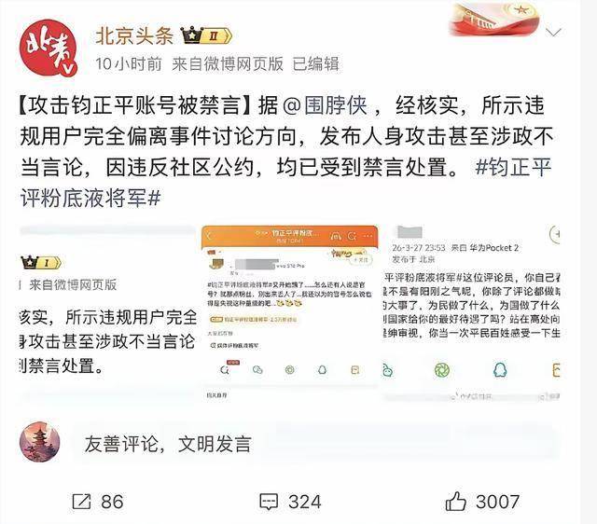
Task: View the orange-header middle screenshot image
Action: (x=290, y=312)
